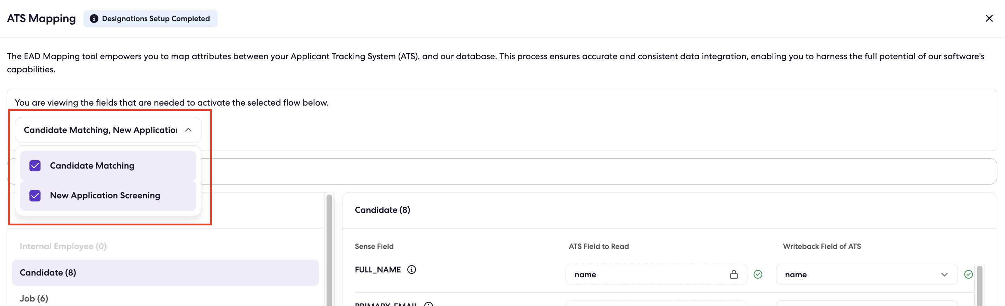This screenshot has height=306, width=1005.
Task: Close the ATS Mapping dialog with the X
Action: tap(989, 18)
